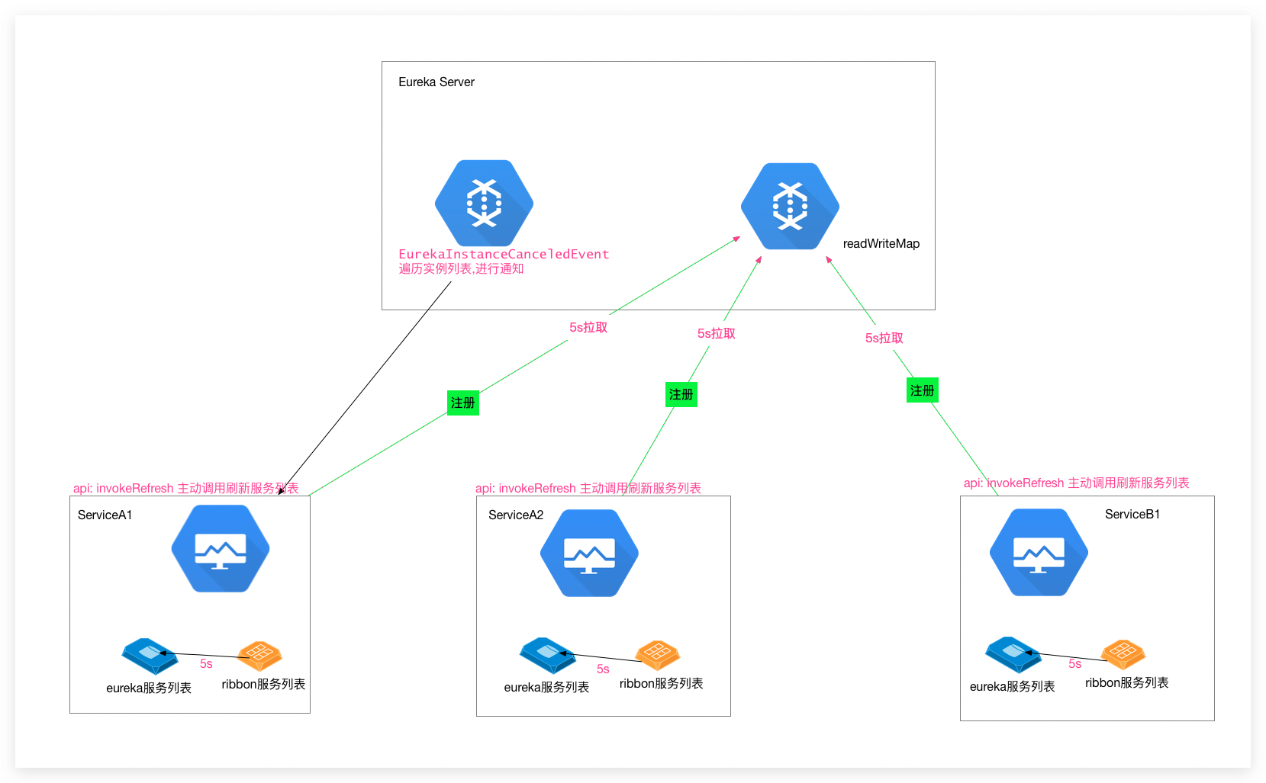Select the readWriteMap hexagon icon
Viewport: 1266px width, 783px height.
point(790,206)
